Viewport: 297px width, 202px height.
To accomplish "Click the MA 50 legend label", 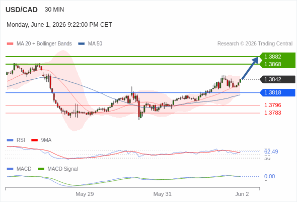I will tap(95, 44).
